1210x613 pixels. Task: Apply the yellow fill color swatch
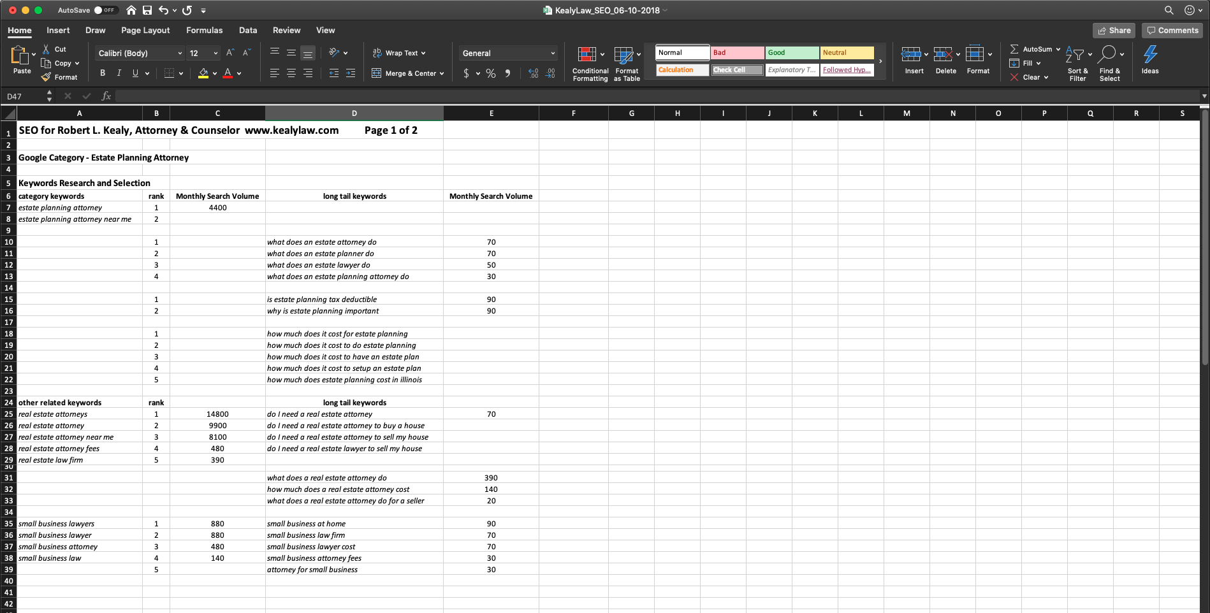[203, 73]
